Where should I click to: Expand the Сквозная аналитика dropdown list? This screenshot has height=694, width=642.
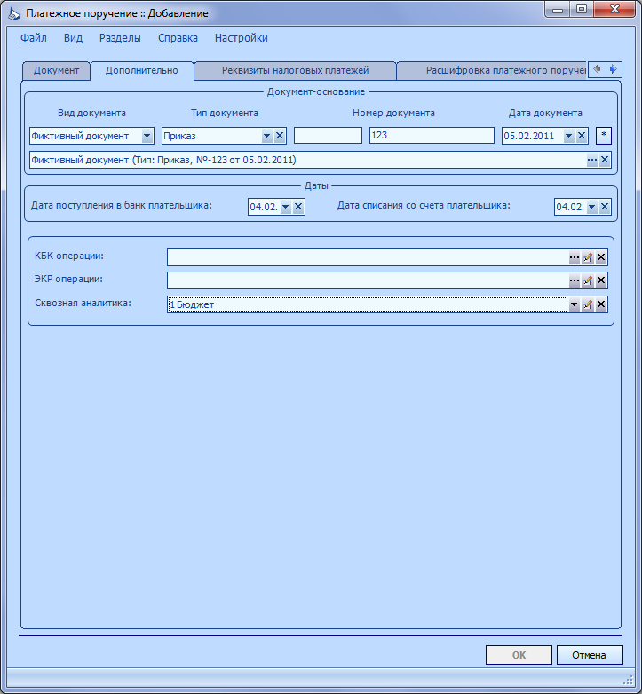(575, 304)
